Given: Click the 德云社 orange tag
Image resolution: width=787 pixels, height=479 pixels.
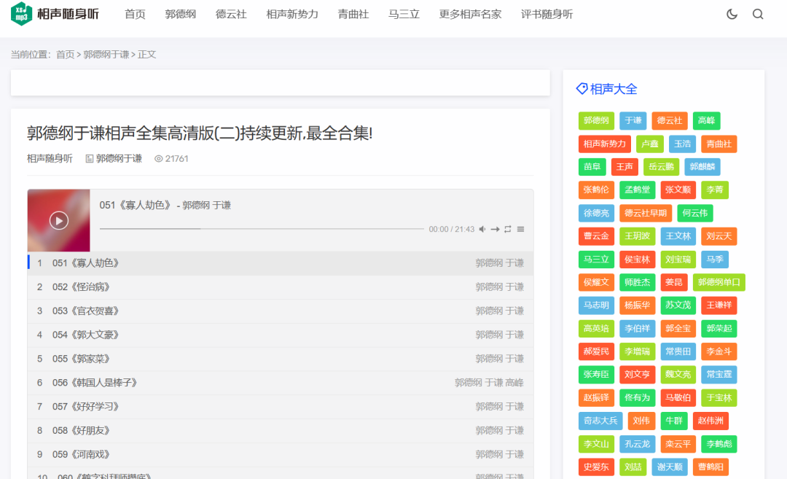Looking at the screenshot, I should coord(670,120).
